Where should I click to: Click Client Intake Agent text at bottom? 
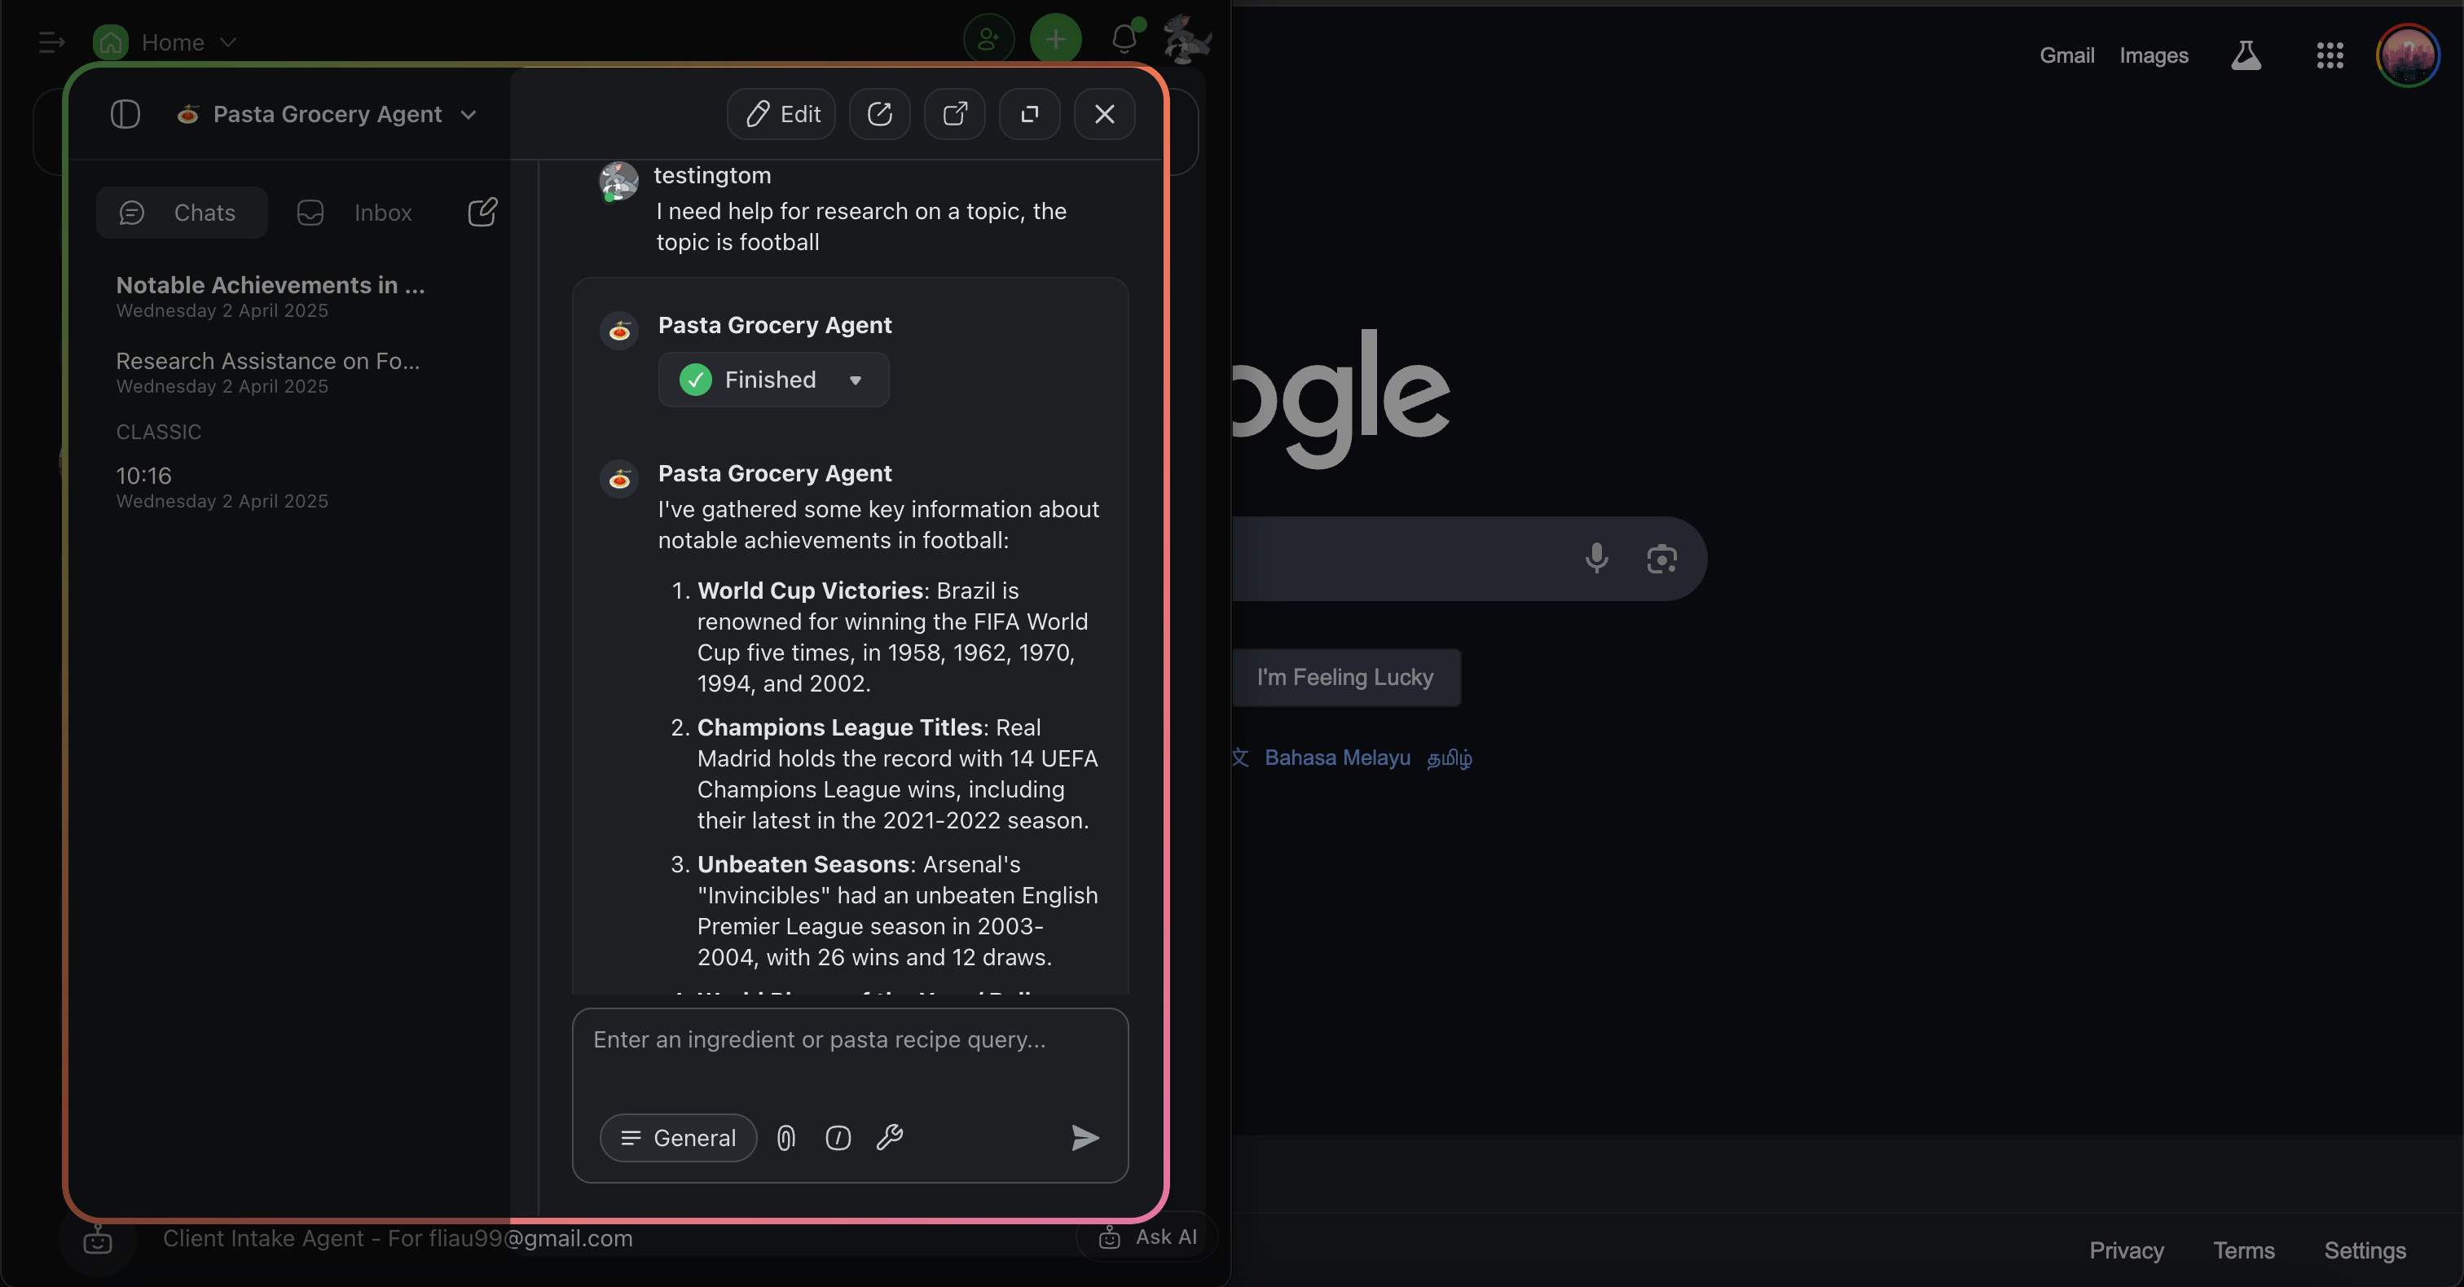tap(398, 1238)
